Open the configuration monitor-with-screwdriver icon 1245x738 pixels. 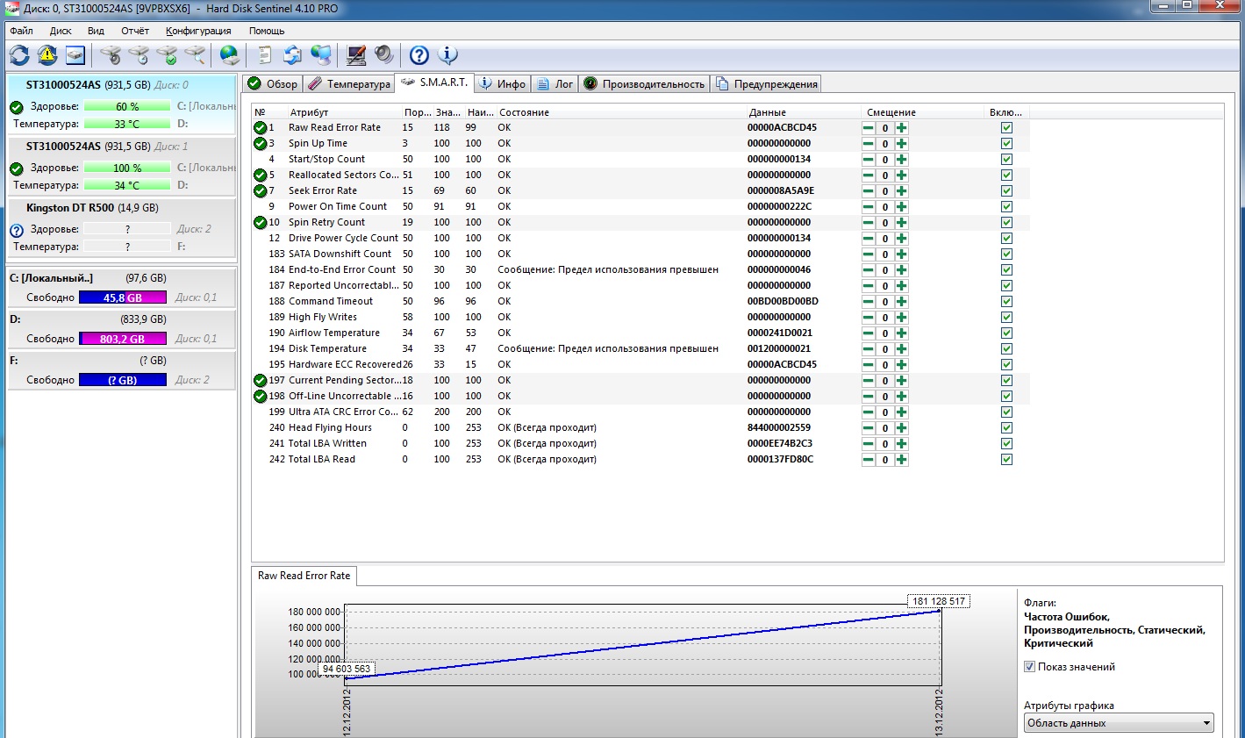point(356,55)
